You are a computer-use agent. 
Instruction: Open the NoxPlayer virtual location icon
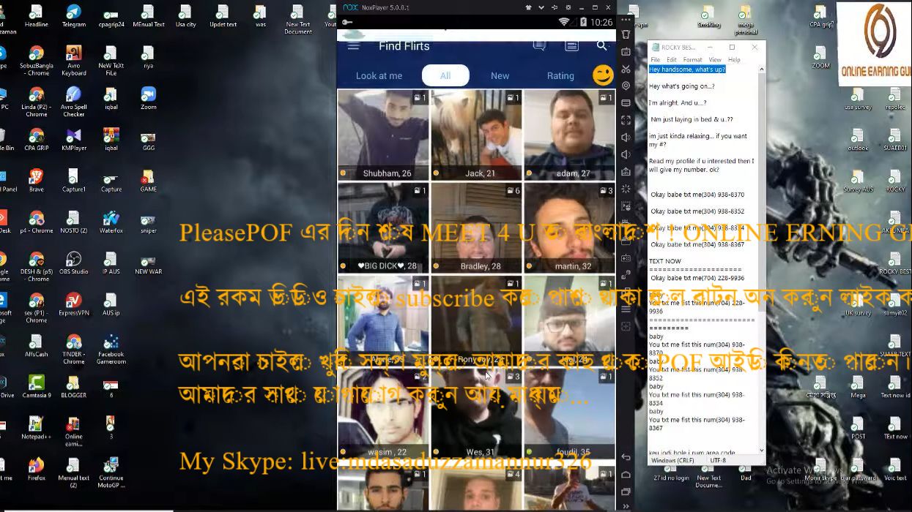(x=626, y=86)
